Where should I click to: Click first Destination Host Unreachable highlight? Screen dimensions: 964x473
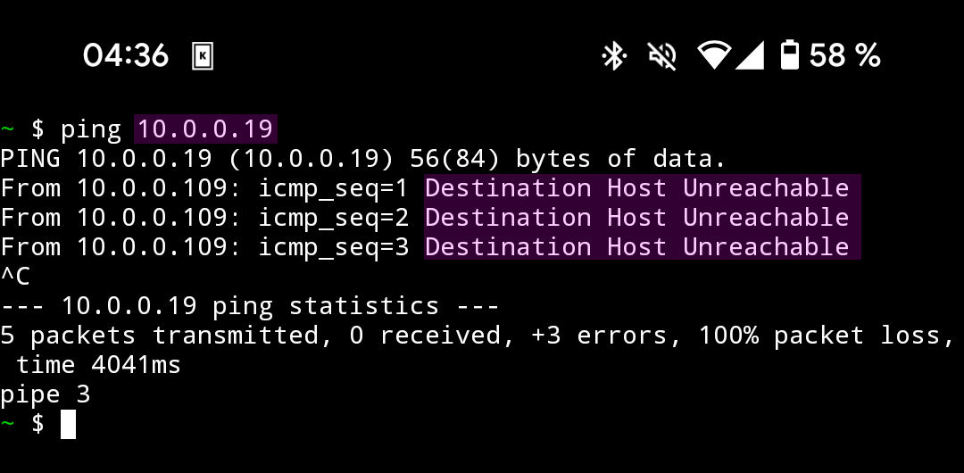642,188
